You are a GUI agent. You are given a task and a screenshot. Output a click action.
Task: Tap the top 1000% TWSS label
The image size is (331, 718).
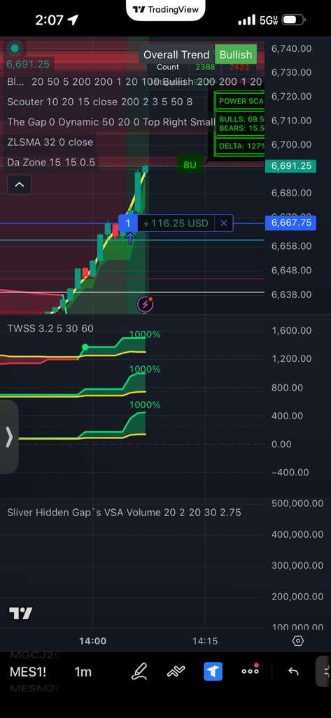(x=144, y=334)
